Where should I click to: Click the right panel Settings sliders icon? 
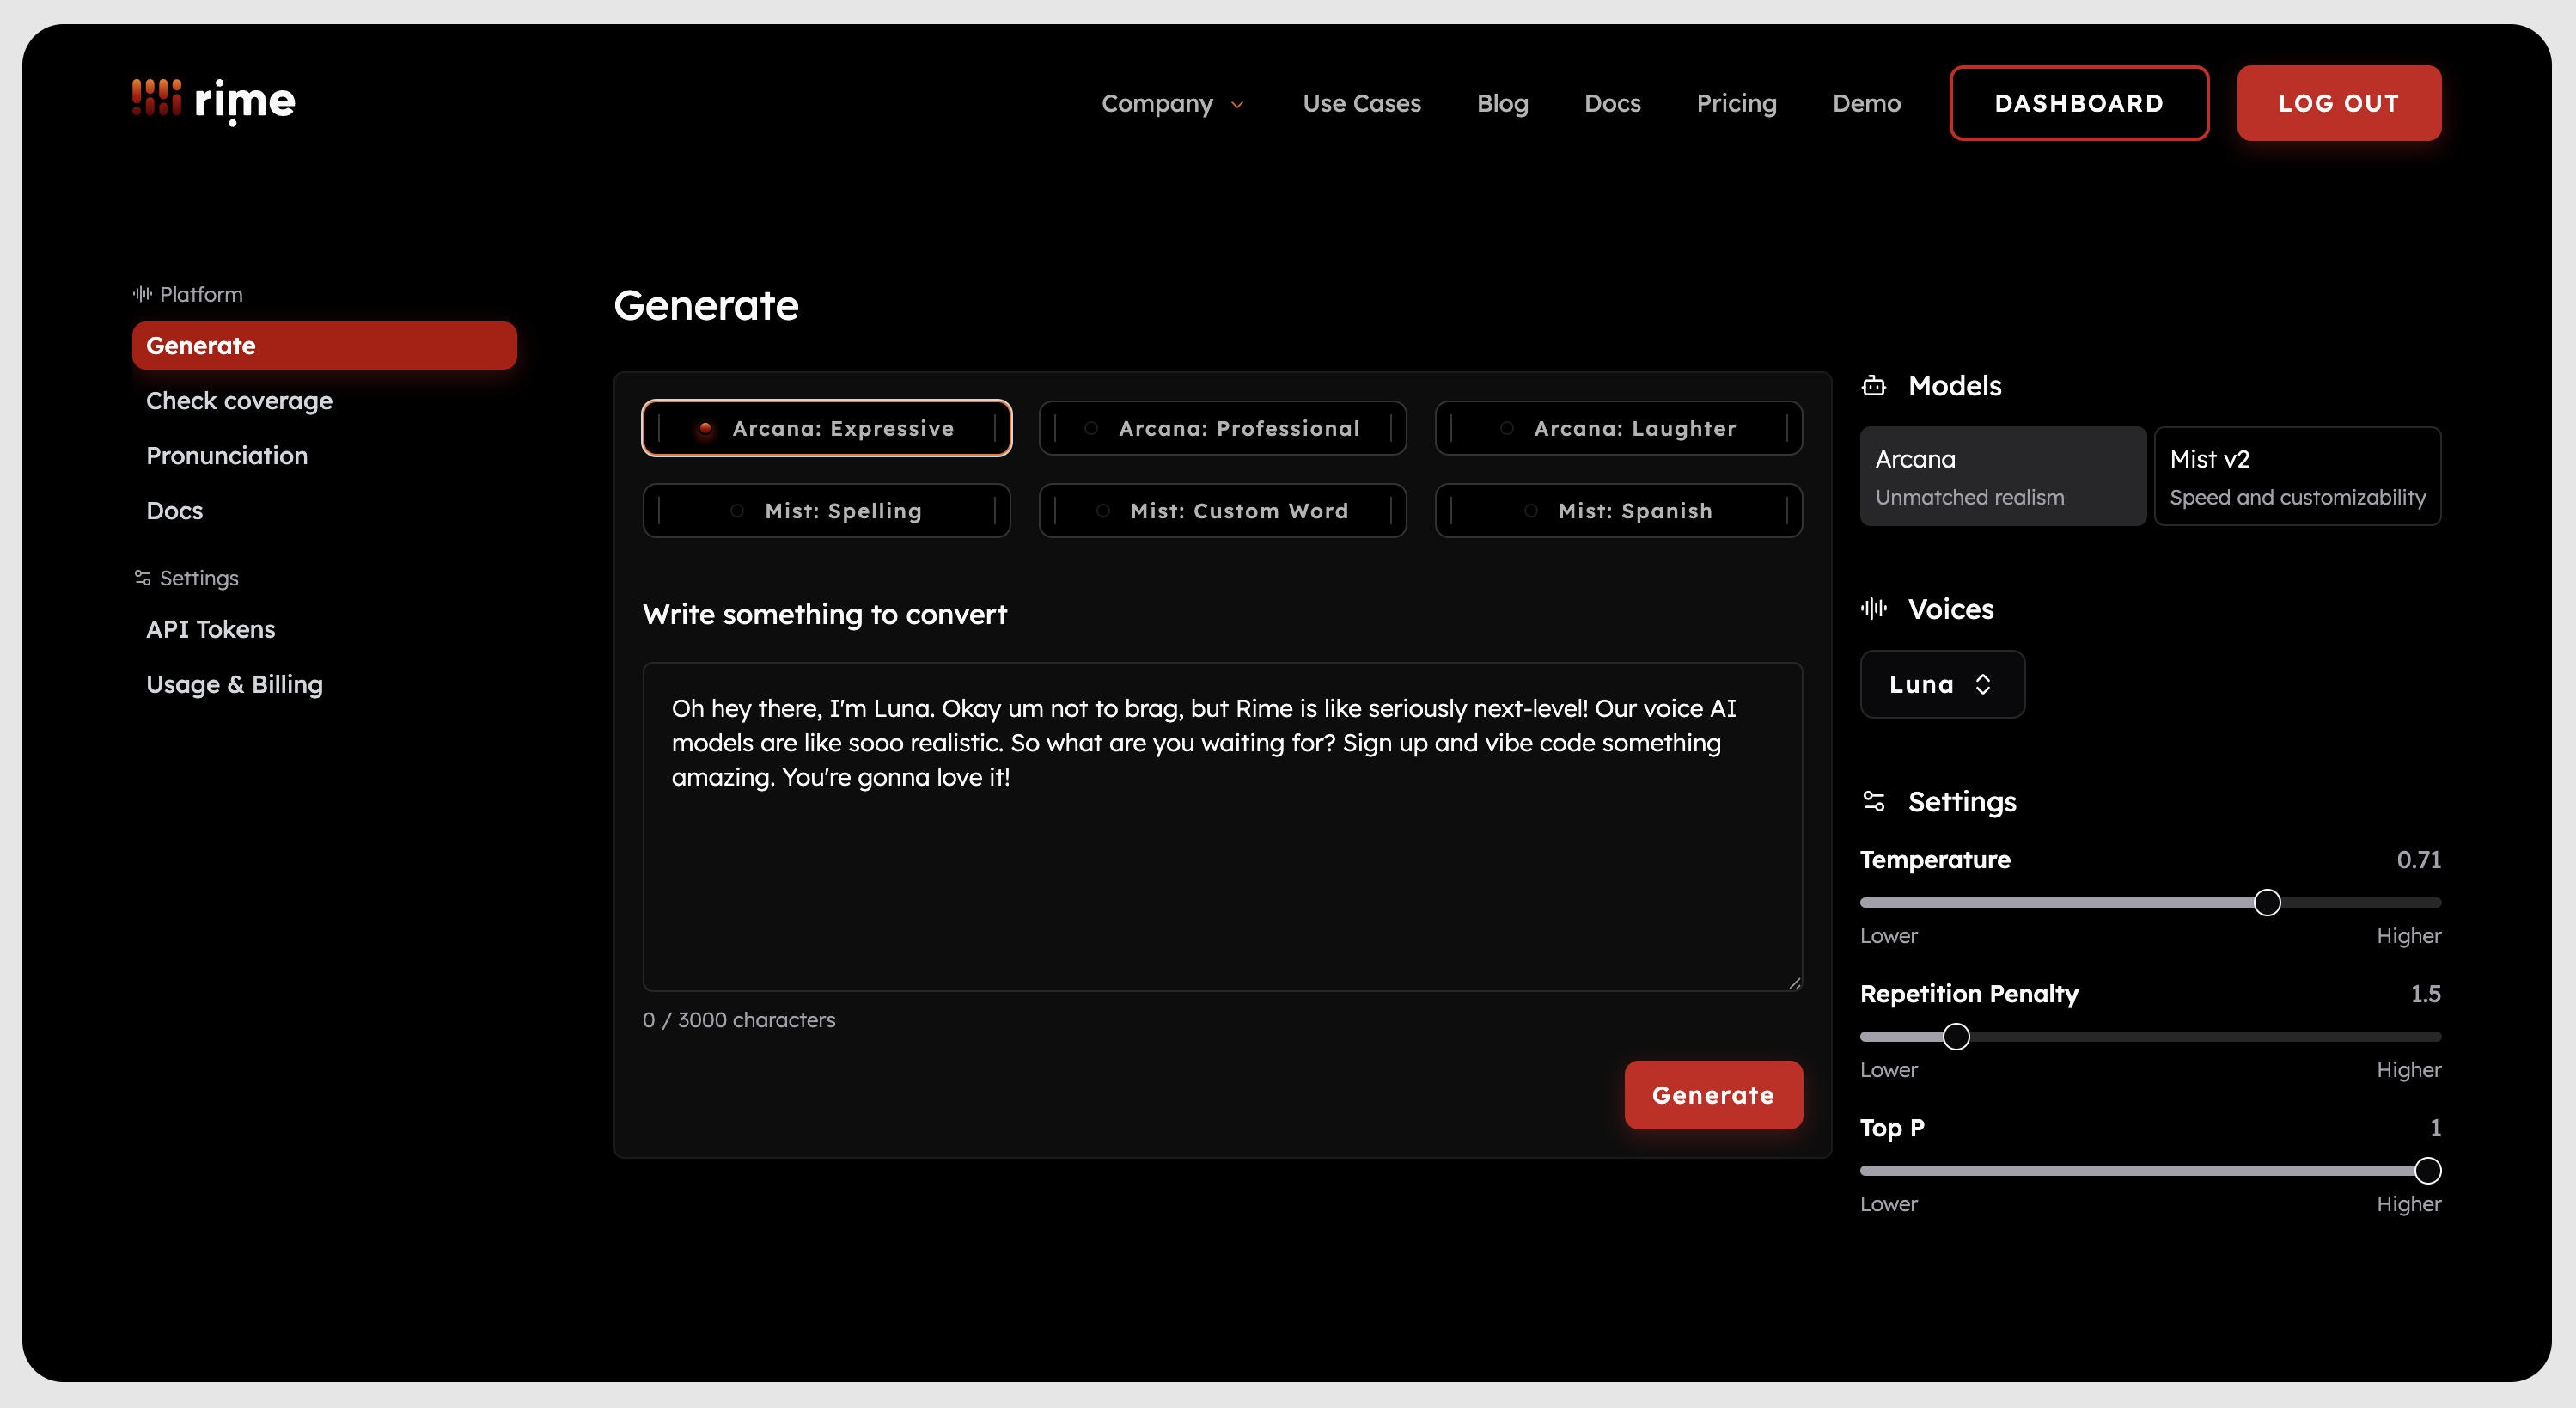click(x=1874, y=800)
